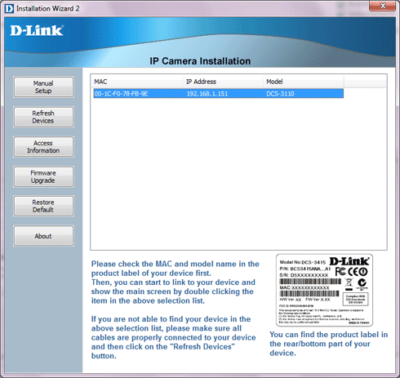The height and width of the screenshot is (378, 400).
Task: Click IP address 192.168.1.151 in list
Action: coord(207,94)
